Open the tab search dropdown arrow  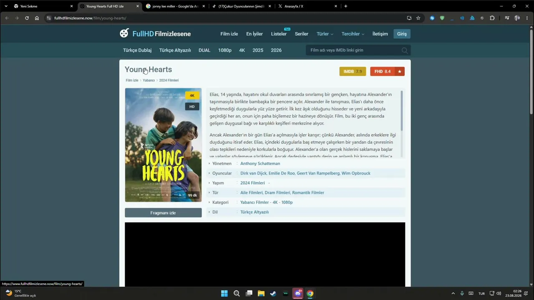(6, 6)
